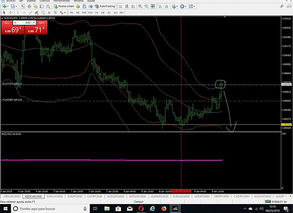Increase lot volume with right arrow
293x213 pixels.
pos(34,23)
